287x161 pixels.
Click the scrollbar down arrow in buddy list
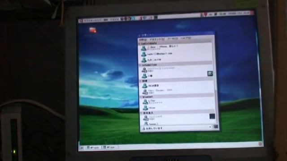pos(217,122)
